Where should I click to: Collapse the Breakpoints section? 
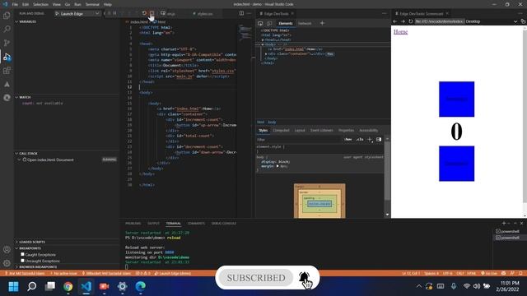click(67, 248)
